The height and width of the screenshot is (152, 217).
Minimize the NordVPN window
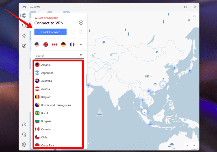click(176, 7)
